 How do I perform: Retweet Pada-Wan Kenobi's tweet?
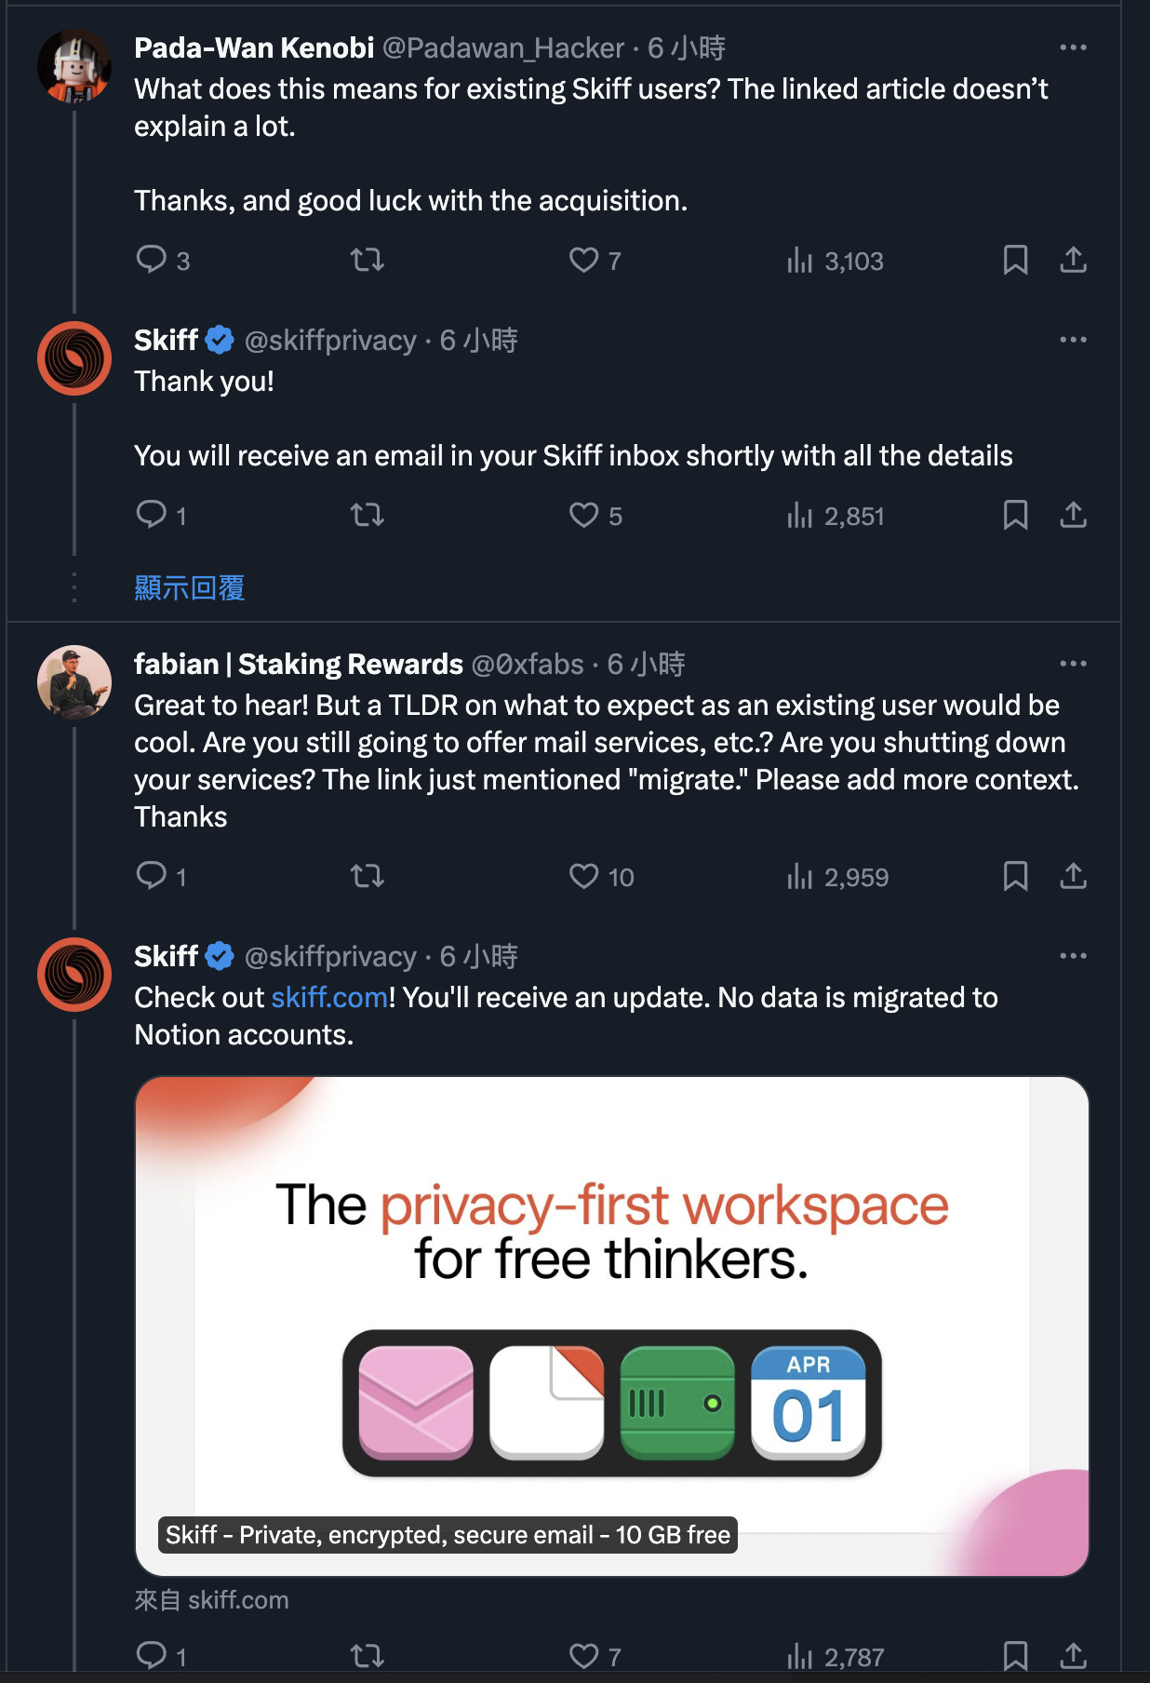(x=368, y=260)
